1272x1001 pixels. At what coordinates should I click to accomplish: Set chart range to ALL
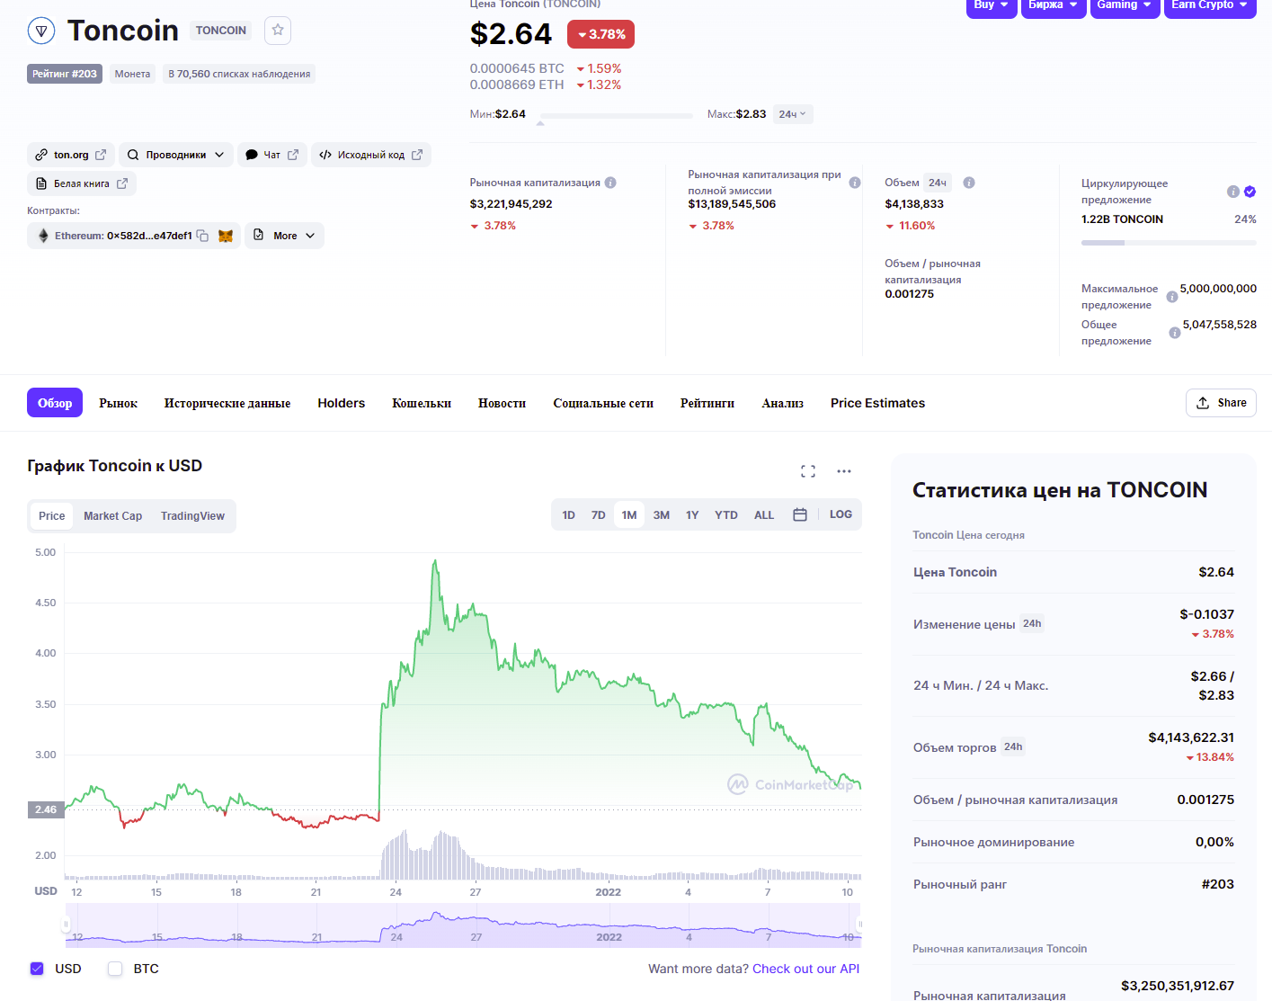point(764,515)
